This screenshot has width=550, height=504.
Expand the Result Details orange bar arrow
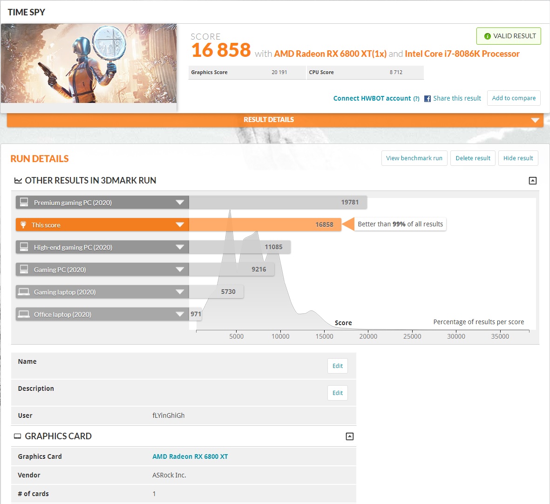535,120
